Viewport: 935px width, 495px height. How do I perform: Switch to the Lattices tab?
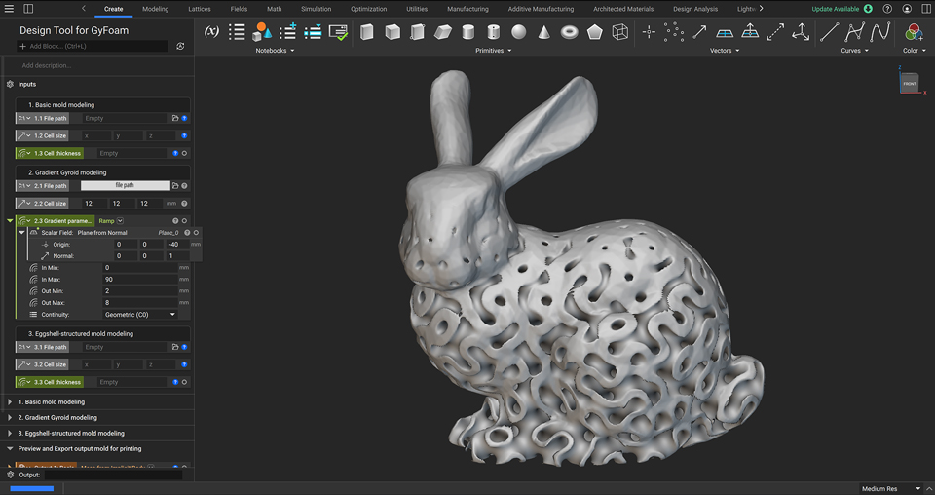coord(199,9)
